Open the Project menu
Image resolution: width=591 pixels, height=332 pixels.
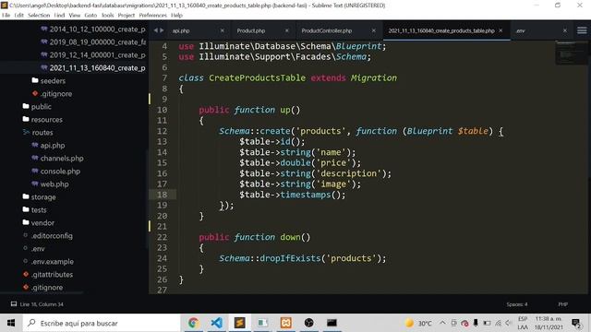127,15
